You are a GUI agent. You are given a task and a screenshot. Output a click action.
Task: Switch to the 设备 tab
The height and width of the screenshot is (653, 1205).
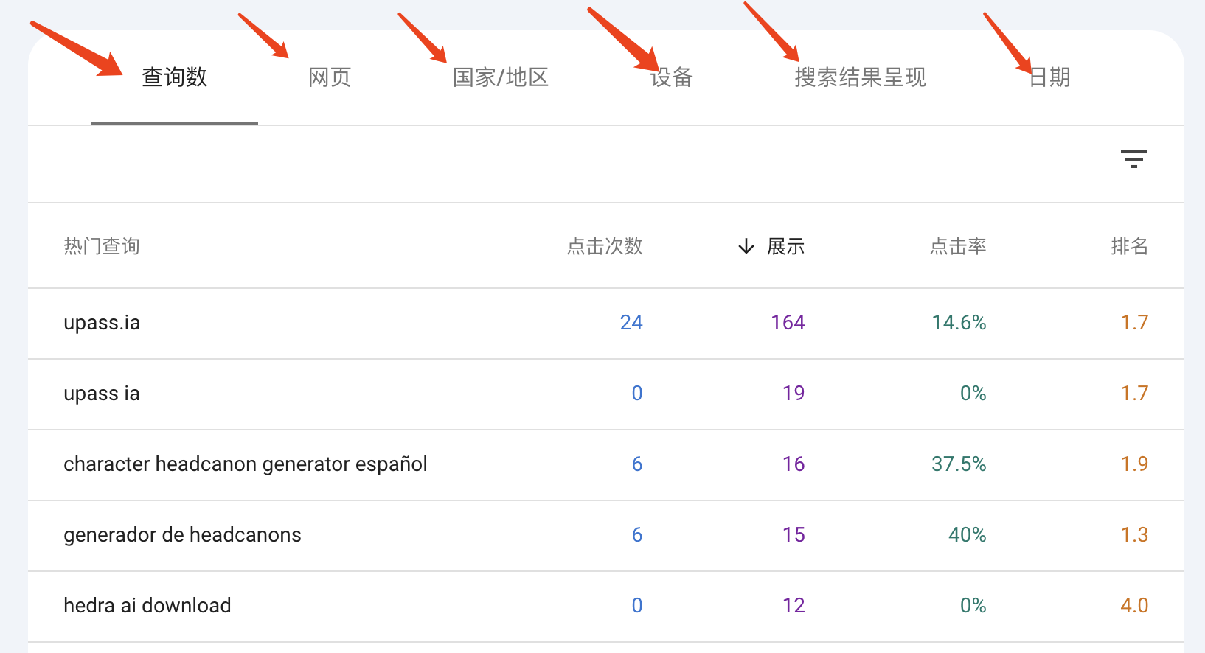pos(671,77)
